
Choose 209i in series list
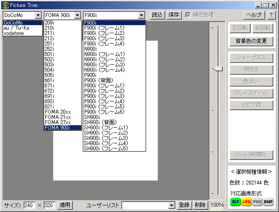click(x=63, y=23)
